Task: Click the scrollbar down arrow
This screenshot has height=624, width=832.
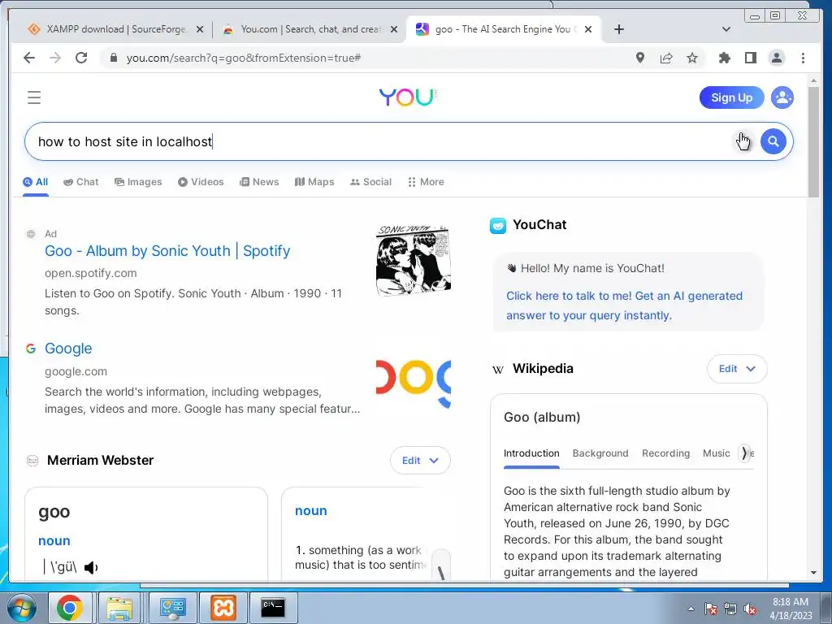Action: point(812,573)
